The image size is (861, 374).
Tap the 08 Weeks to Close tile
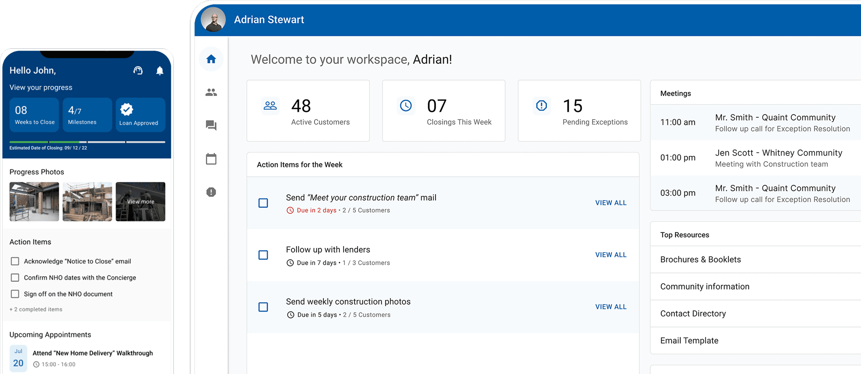click(x=34, y=115)
